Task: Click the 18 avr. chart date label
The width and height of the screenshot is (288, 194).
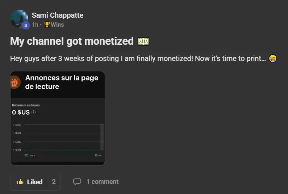Action: [99, 155]
